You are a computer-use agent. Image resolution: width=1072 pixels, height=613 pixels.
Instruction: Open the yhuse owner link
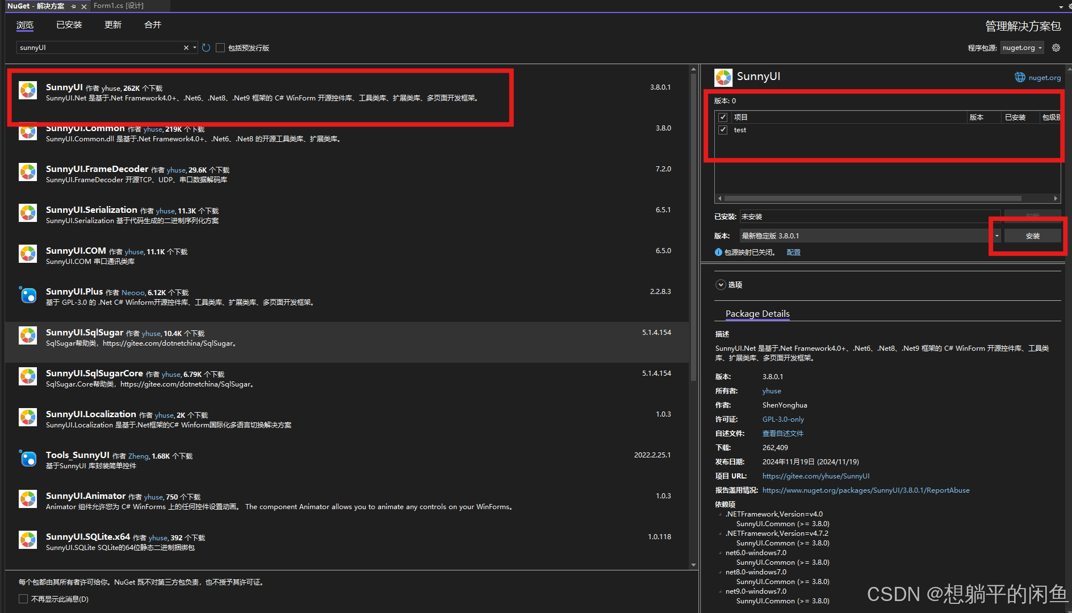point(772,391)
